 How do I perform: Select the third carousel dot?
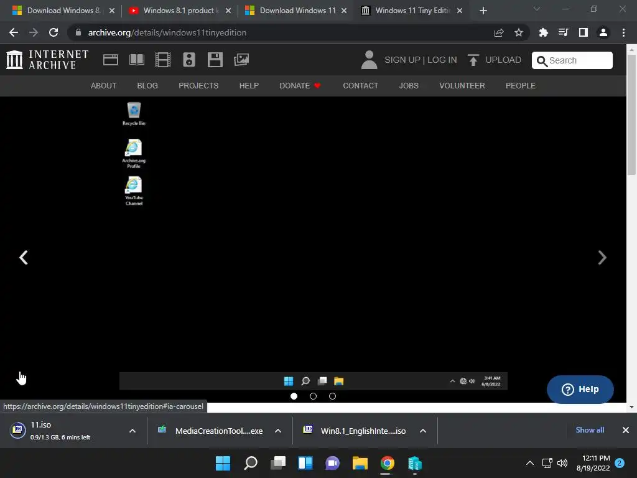[x=332, y=396]
